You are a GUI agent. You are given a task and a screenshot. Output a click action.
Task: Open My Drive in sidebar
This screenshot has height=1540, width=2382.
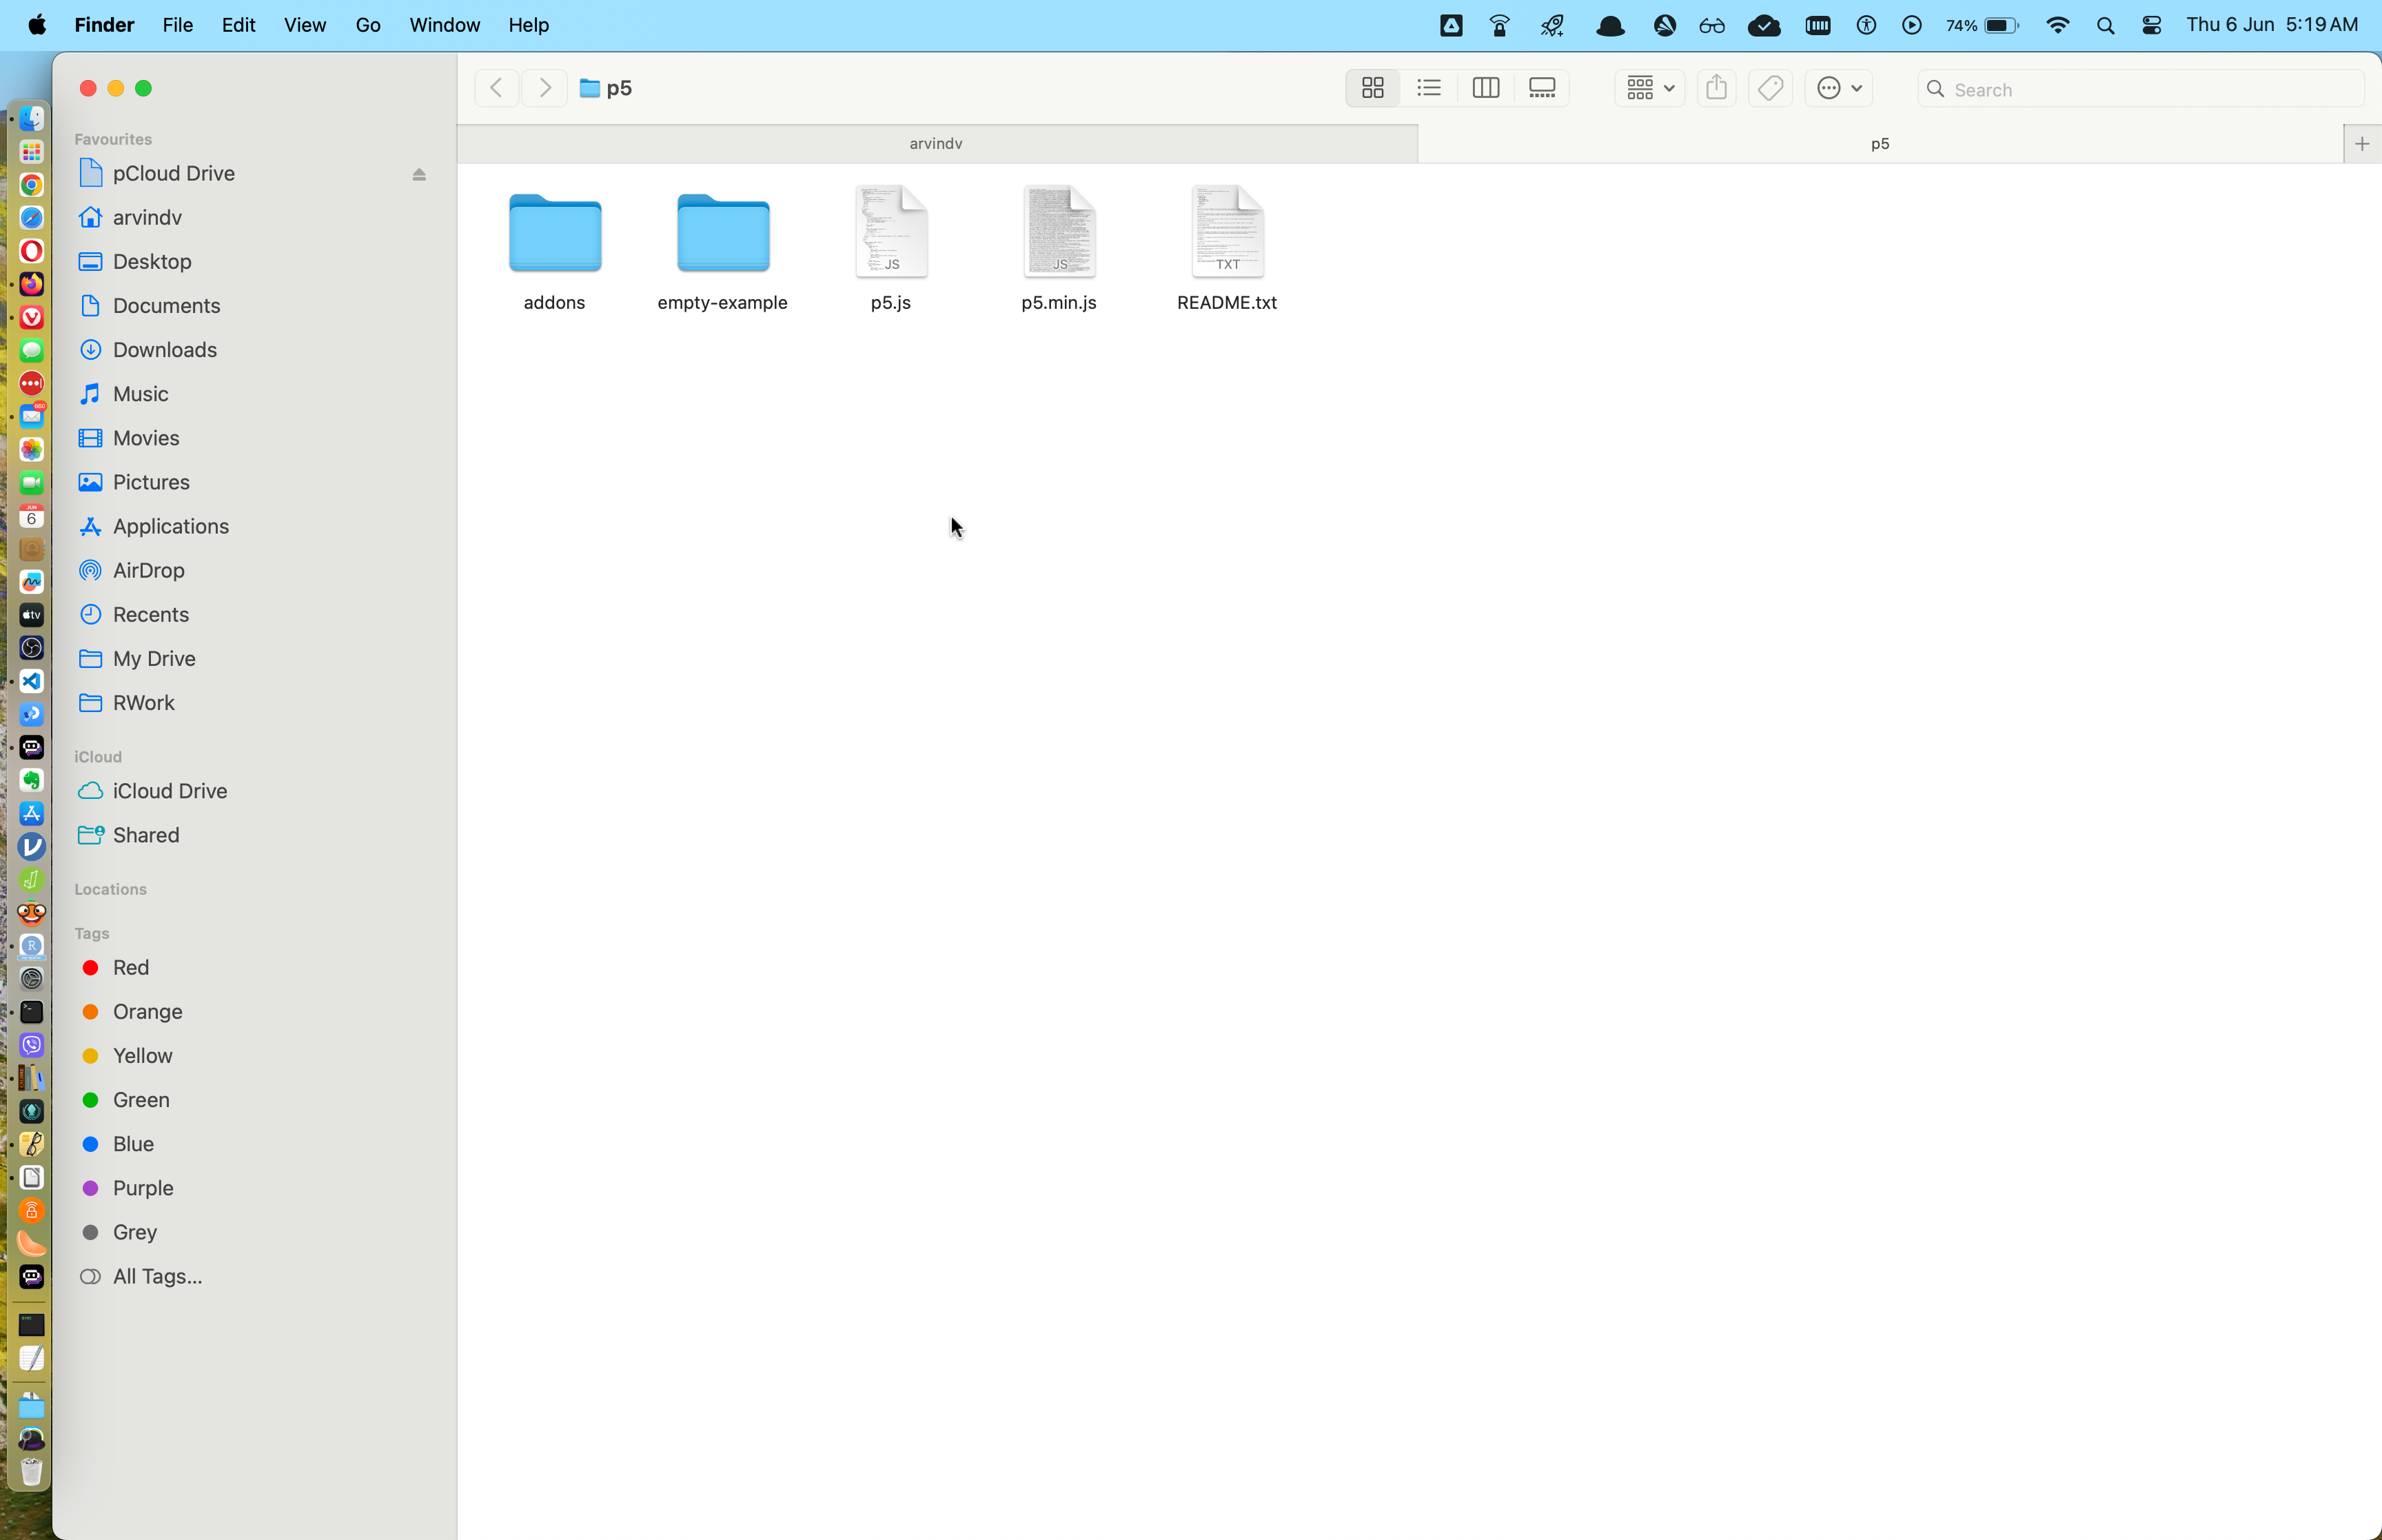point(154,659)
